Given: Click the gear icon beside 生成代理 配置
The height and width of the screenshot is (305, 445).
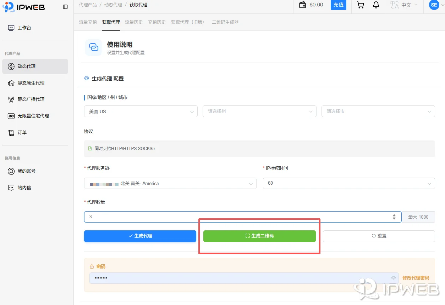Looking at the screenshot, I should tap(87, 78).
